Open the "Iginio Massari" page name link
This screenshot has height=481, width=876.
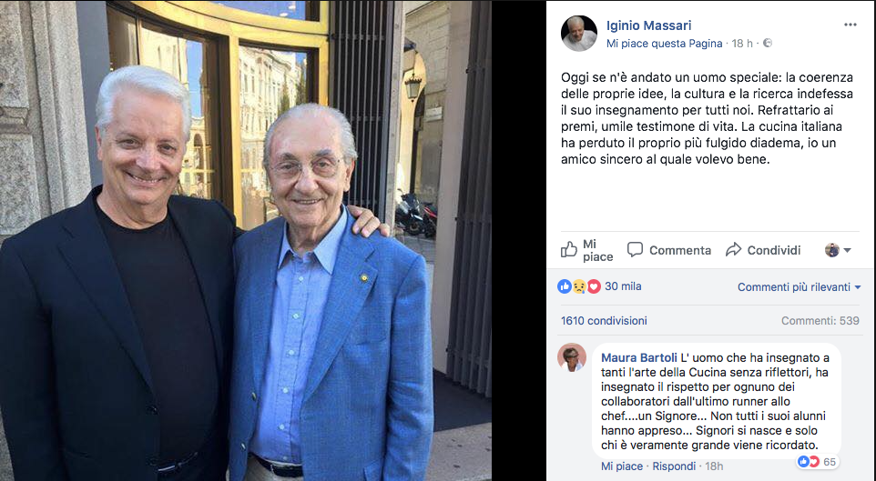(x=648, y=25)
